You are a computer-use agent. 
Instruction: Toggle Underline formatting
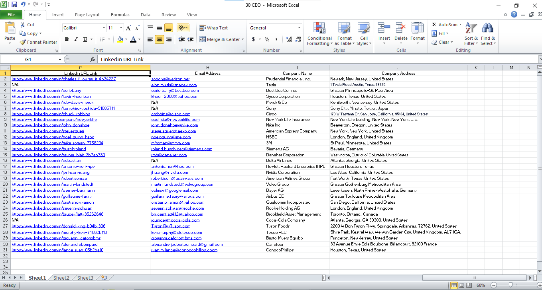tap(85, 39)
